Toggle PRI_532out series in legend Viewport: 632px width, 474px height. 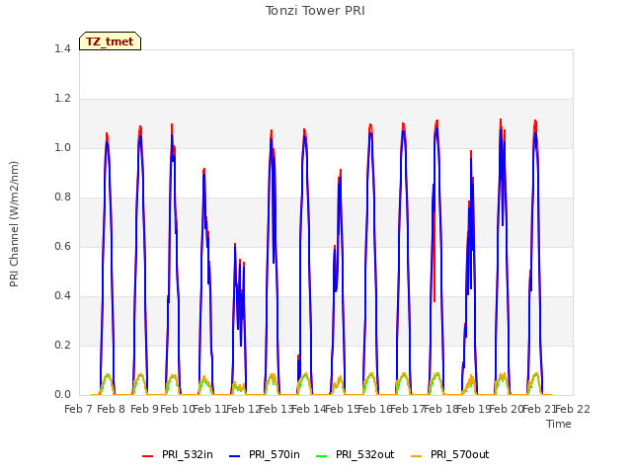(x=355, y=454)
